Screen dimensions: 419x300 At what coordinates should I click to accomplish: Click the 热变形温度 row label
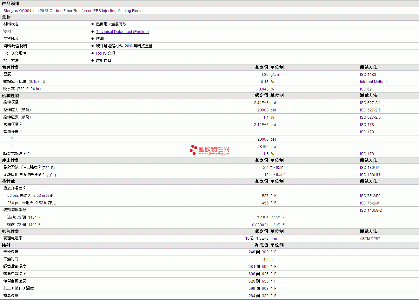pos(13,188)
